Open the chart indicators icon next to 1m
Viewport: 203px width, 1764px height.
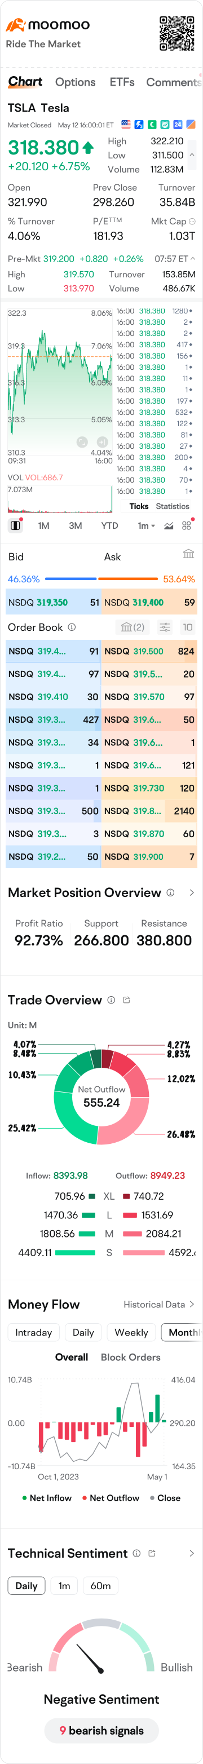[x=169, y=526]
